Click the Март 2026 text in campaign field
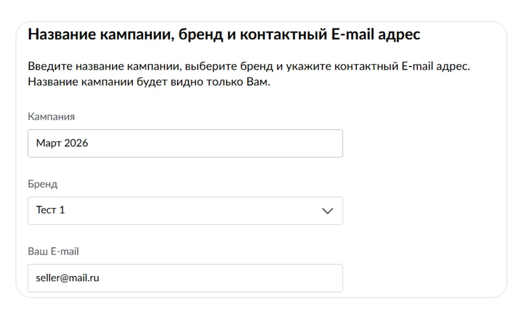This screenshot has height=319, width=523. [62, 143]
